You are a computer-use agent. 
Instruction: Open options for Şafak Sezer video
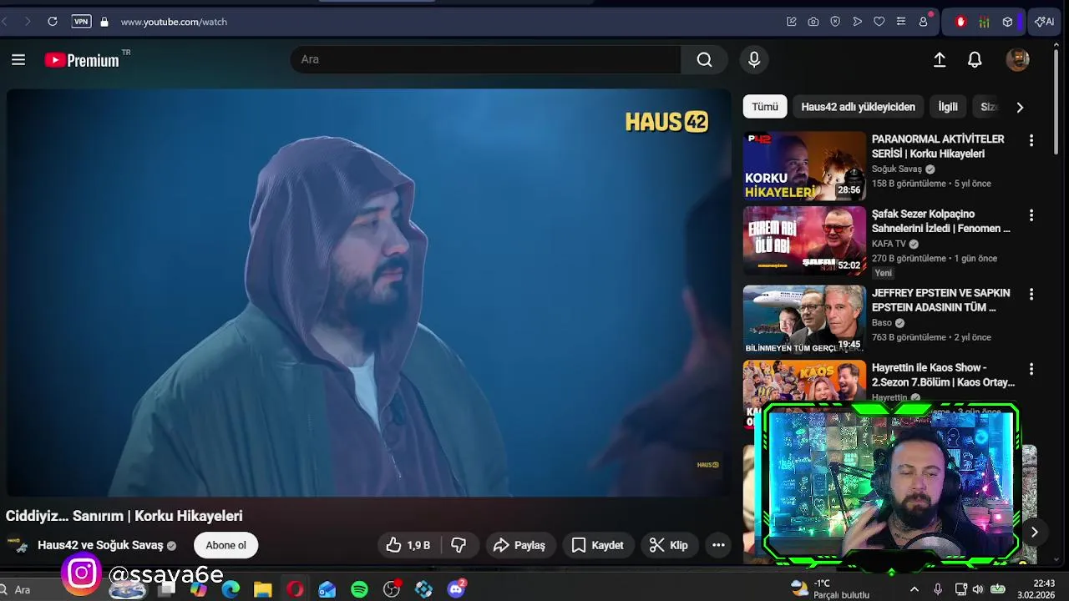click(x=1031, y=215)
